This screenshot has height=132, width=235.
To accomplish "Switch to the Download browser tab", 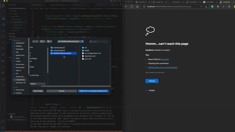I will (193, 2).
